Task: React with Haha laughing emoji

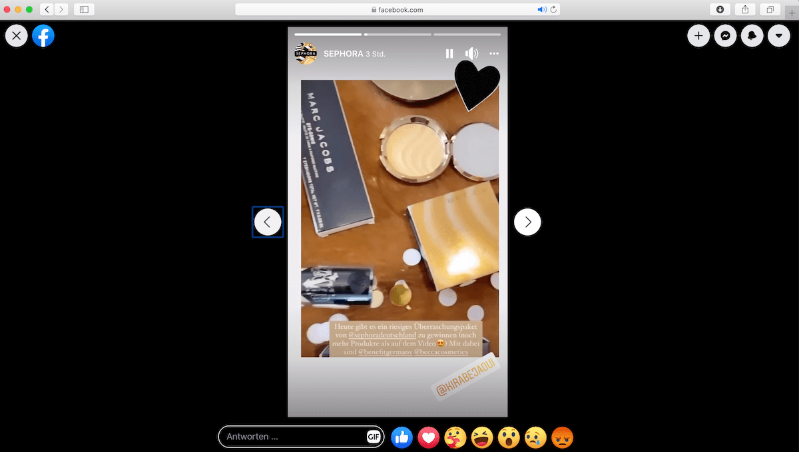Action: coord(482,437)
